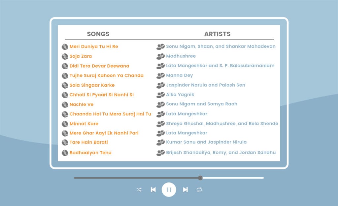Screen dimensions: 338x206
Task: Click the artist icon beside Alka Yagnik
Action: (x=160, y=95)
